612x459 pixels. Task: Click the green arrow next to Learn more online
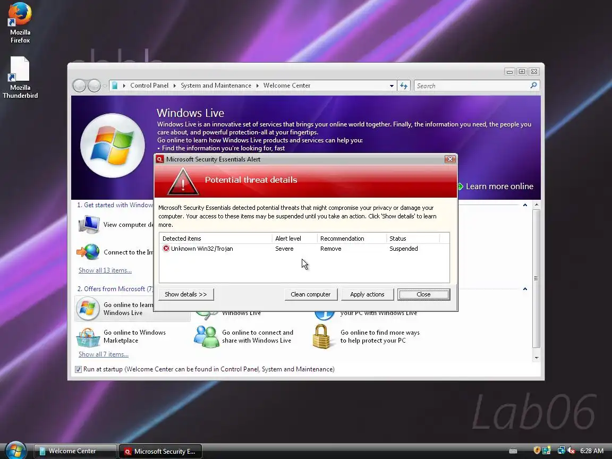tap(460, 186)
